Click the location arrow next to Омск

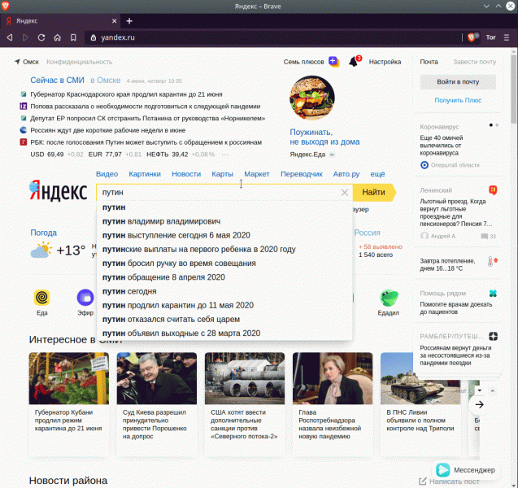[x=17, y=62]
